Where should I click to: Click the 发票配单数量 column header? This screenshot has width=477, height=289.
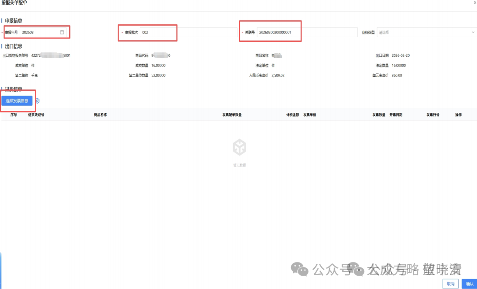[232, 115]
